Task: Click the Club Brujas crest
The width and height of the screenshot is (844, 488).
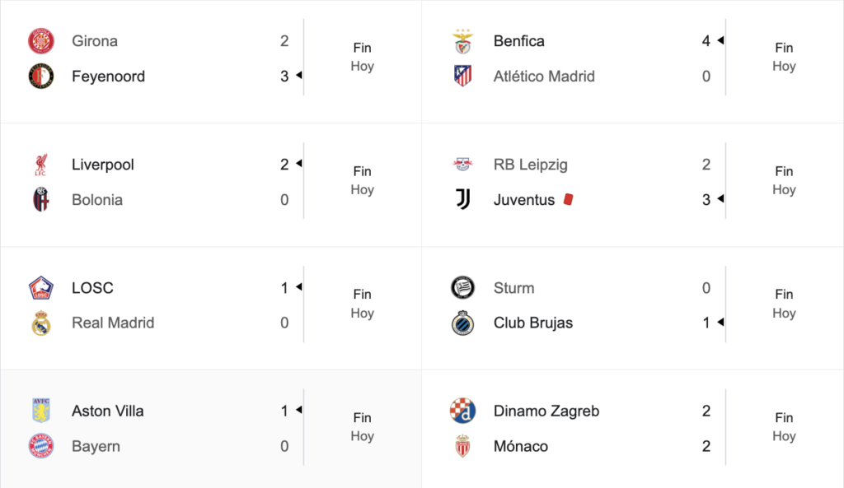Action: coord(463,323)
